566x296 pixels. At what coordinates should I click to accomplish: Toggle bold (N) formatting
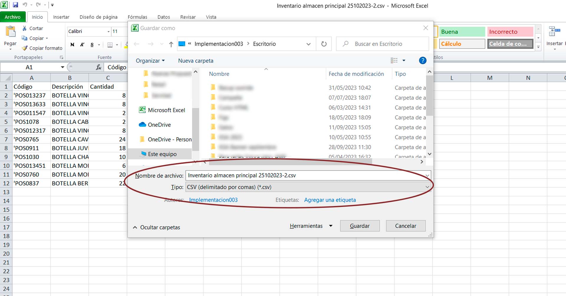point(72,45)
